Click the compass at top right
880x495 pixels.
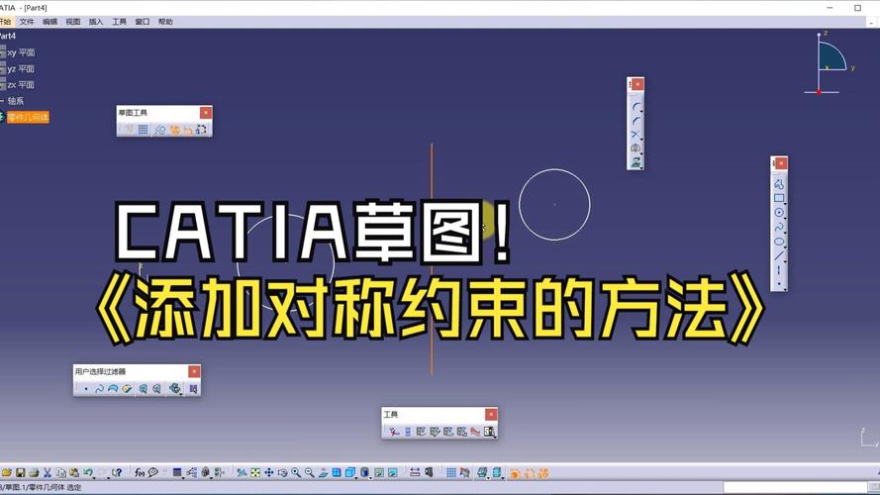coord(831,62)
